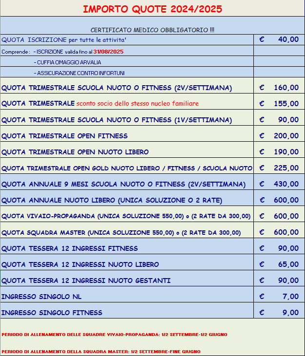Select the SQUADRA MASTER training period note

101,352
